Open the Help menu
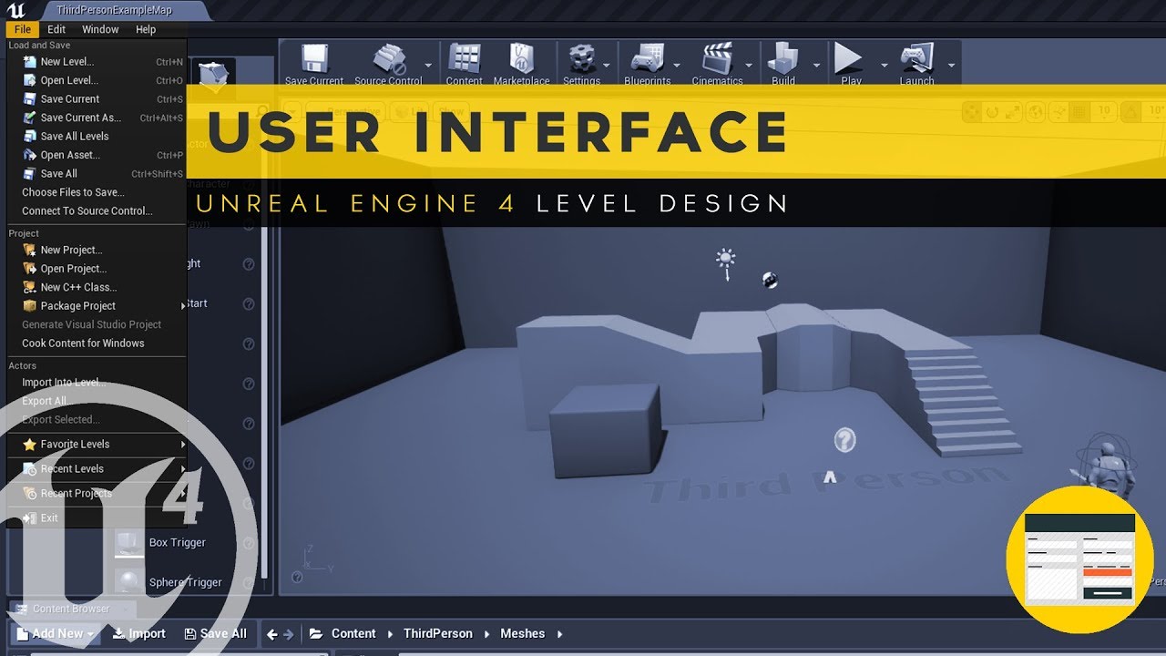This screenshot has width=1166, height=656. click(146, 29)
